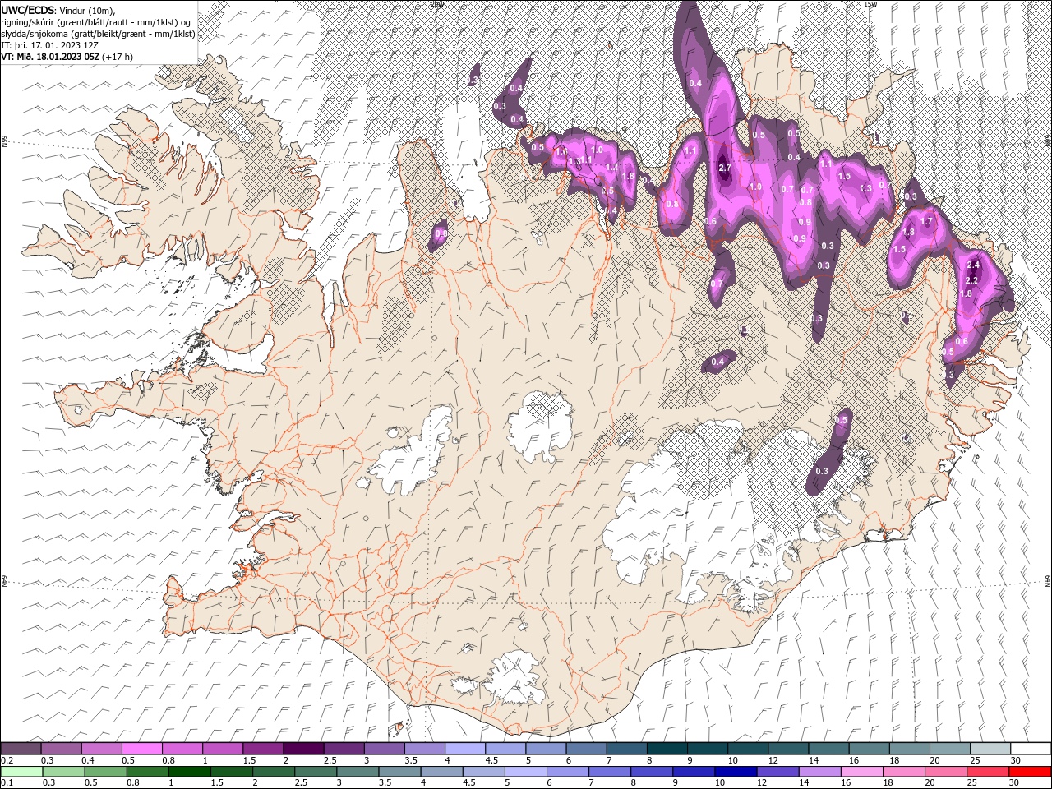Click the 1.7 precipitation value in the northeast
This screenshot has width=1052, height=789.
coord(927,221)
